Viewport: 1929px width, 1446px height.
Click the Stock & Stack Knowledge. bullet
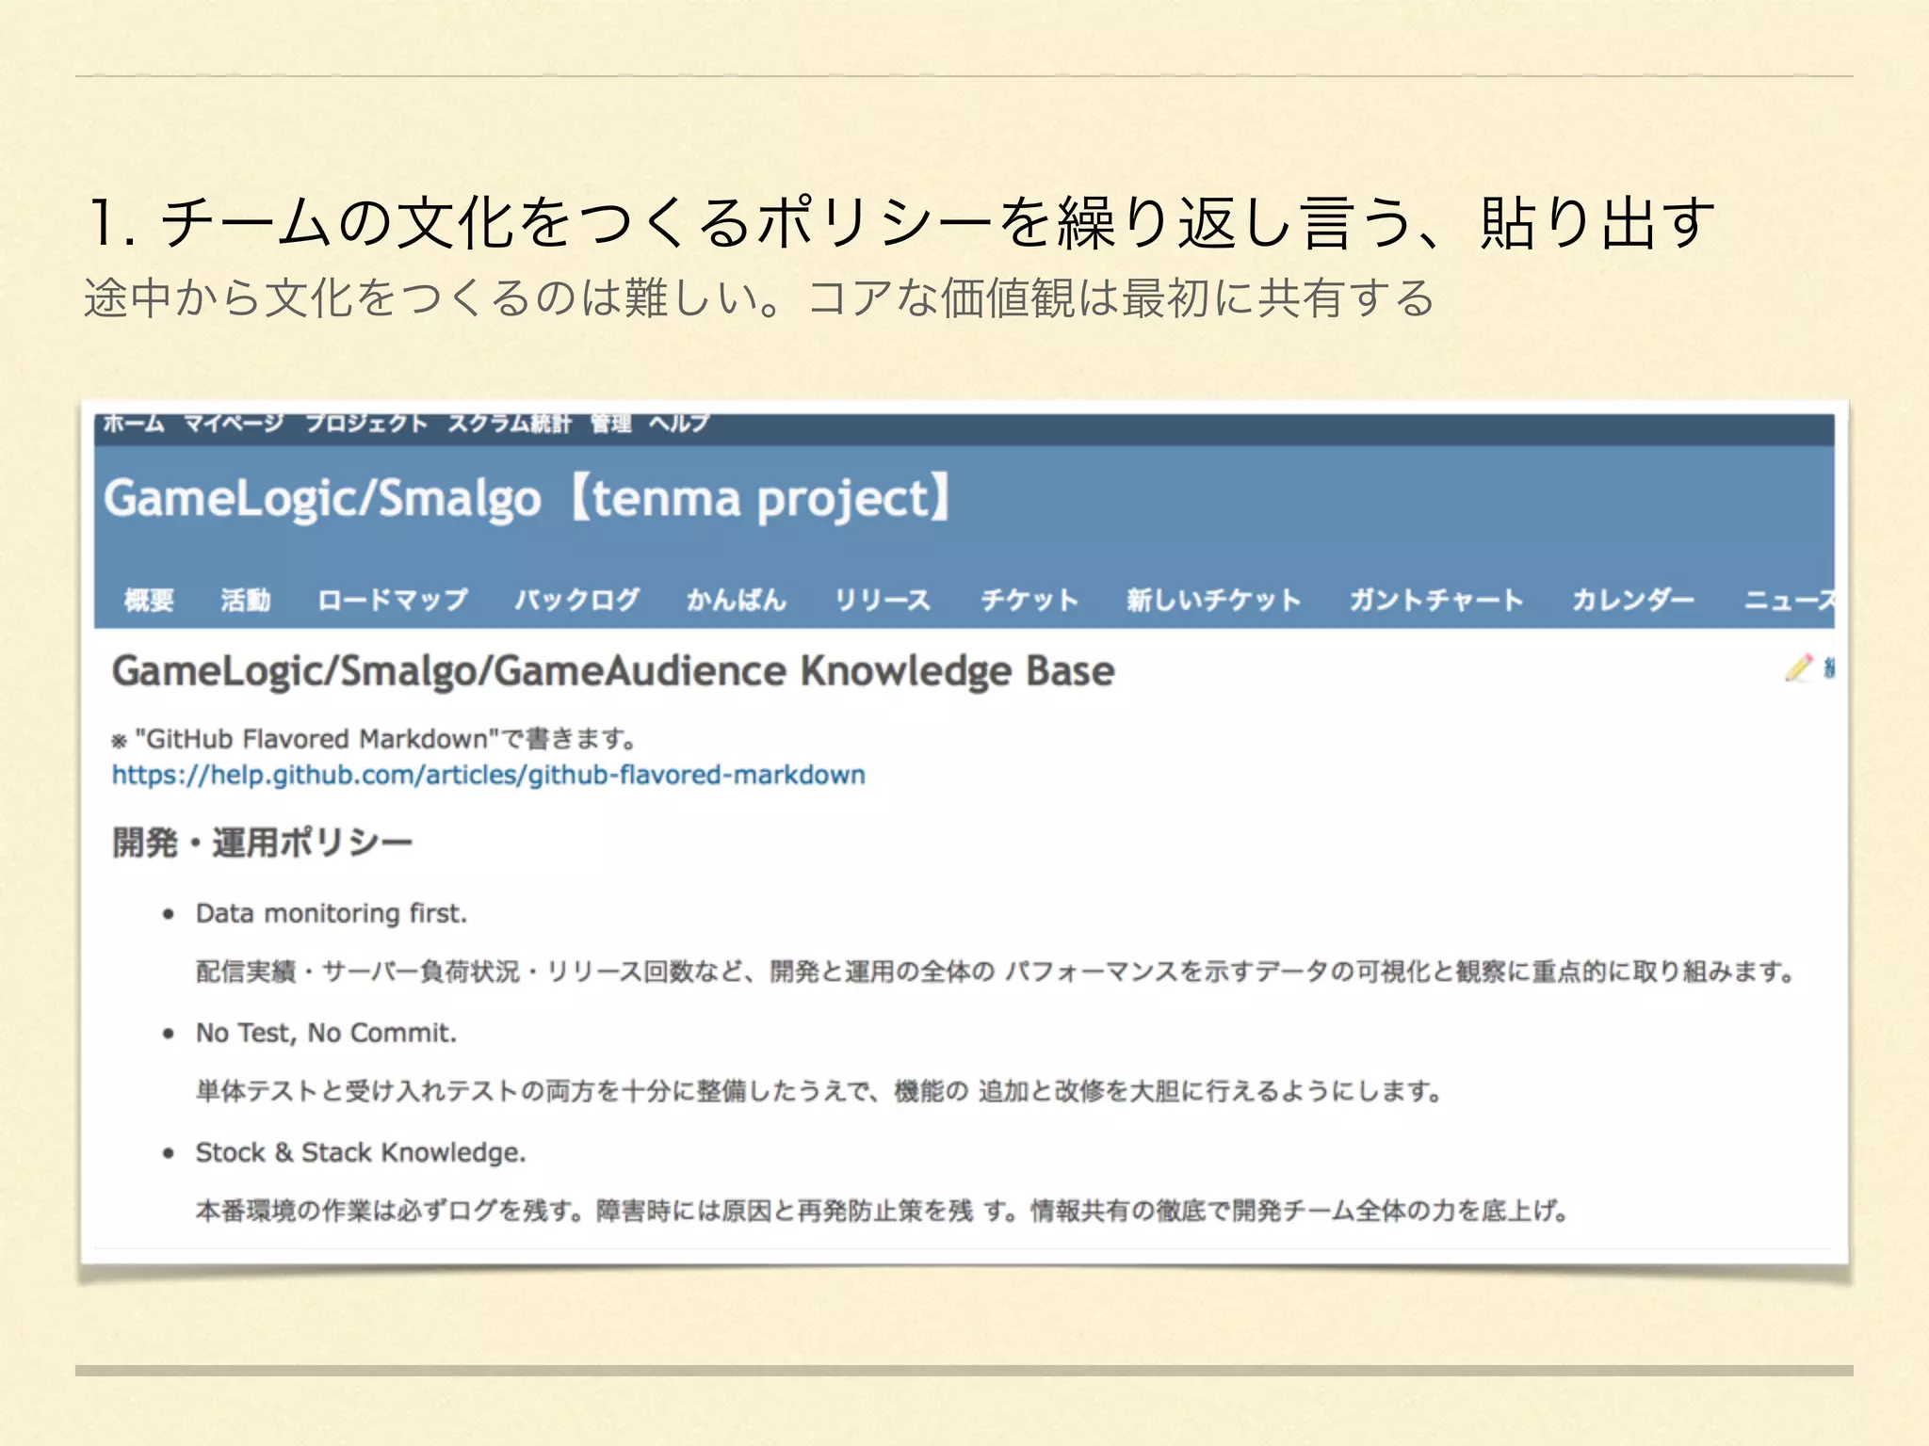pyautogui.click(x=361, y=1152)
